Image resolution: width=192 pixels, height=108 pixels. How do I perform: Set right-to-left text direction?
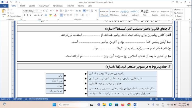pyautogui.click(x=87, y=11)
